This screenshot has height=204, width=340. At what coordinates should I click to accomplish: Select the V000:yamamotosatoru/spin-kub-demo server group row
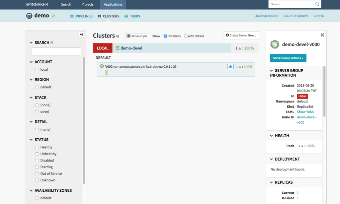(176, 70)
